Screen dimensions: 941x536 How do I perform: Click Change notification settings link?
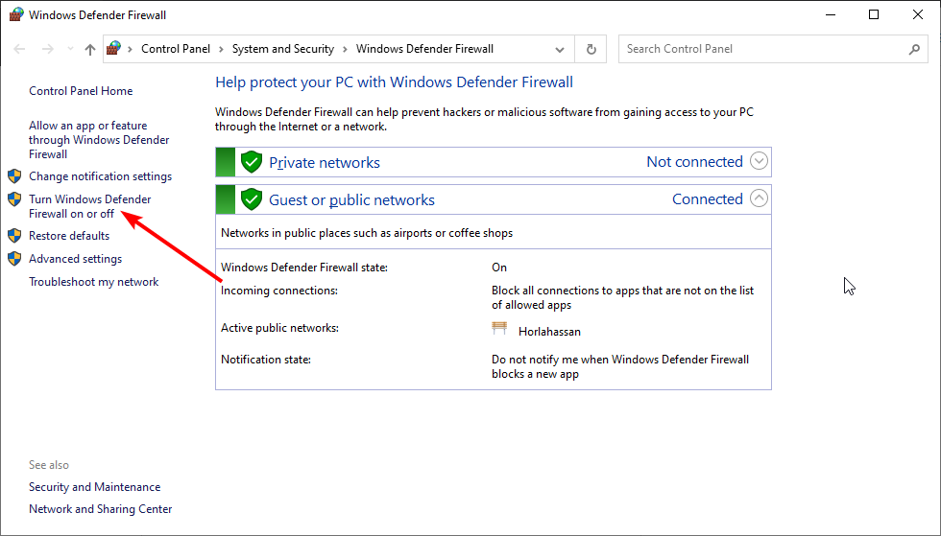[100, 176]
